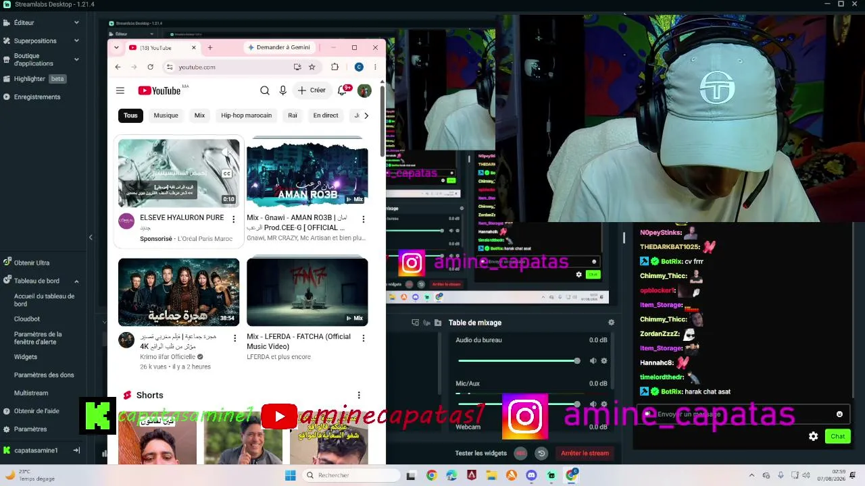Screen dimensions: 865x486
Task: Send message with the green Chat button
Action: [837, 436]
